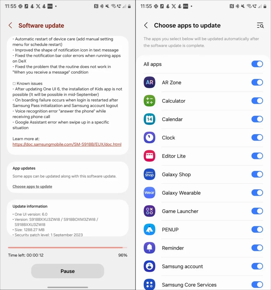
Task: Go back from Choose apps to update
Action: 146,25
